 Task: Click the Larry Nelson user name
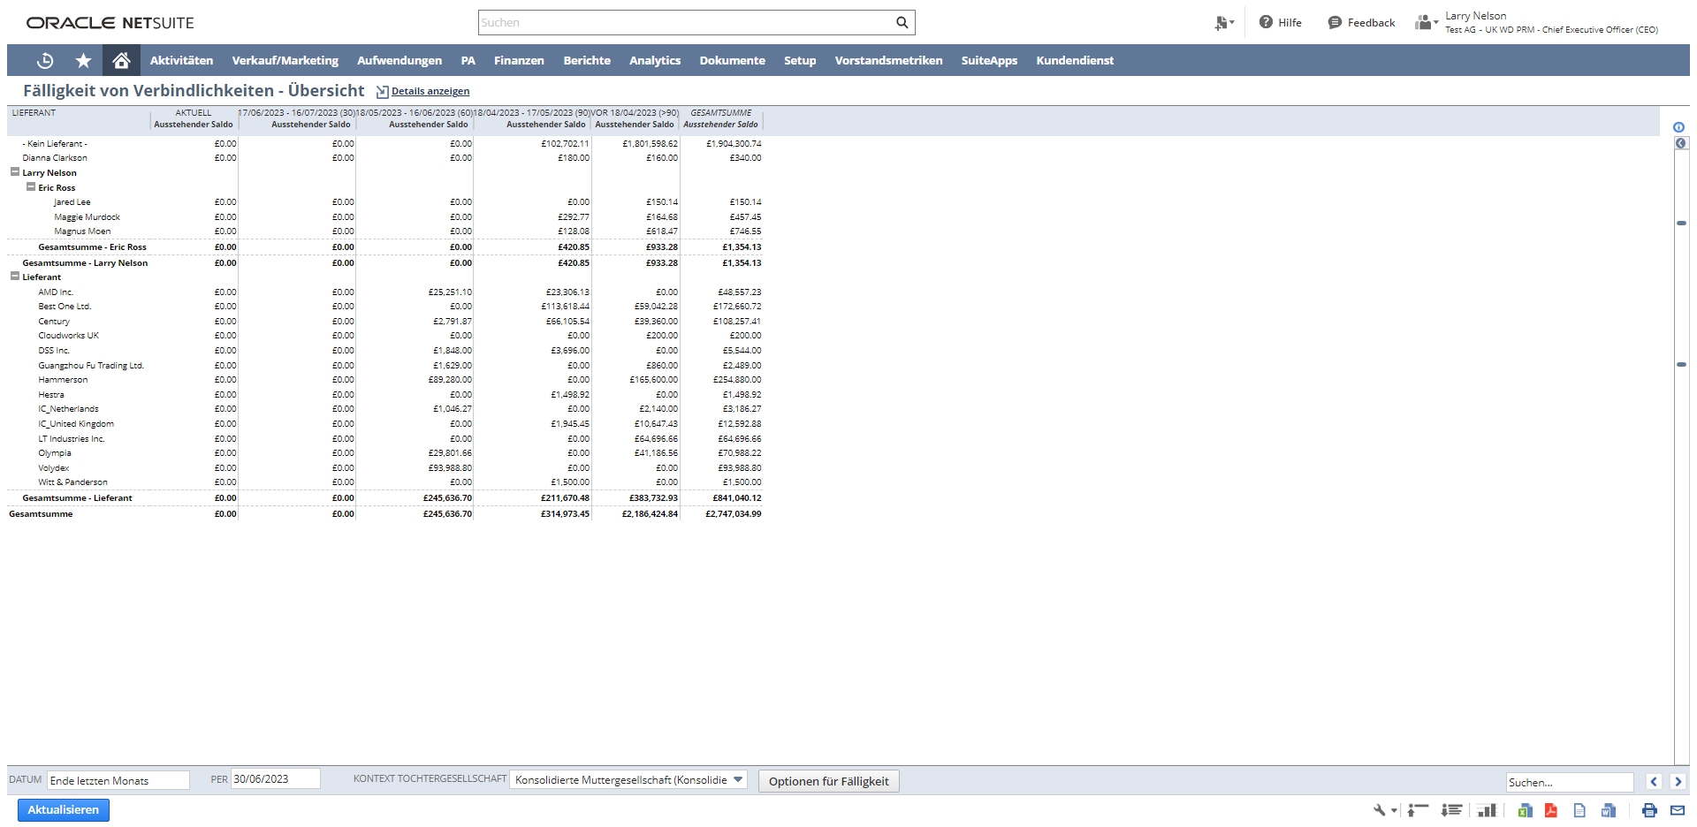pyautogui.click(x=1475, y=16)
